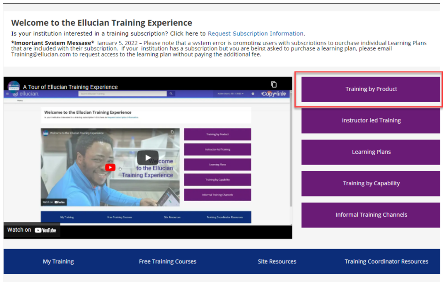Screen dimensions: 448x282
Task: Go to Learning Plans
Action: coord(370,152)
